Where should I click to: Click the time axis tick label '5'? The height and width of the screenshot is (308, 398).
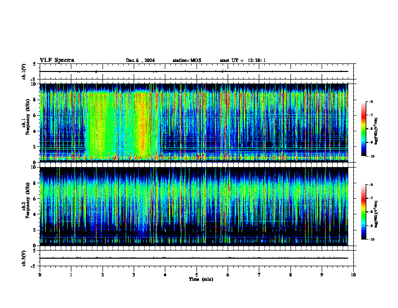pyautogui.click(x=196, y=275)
